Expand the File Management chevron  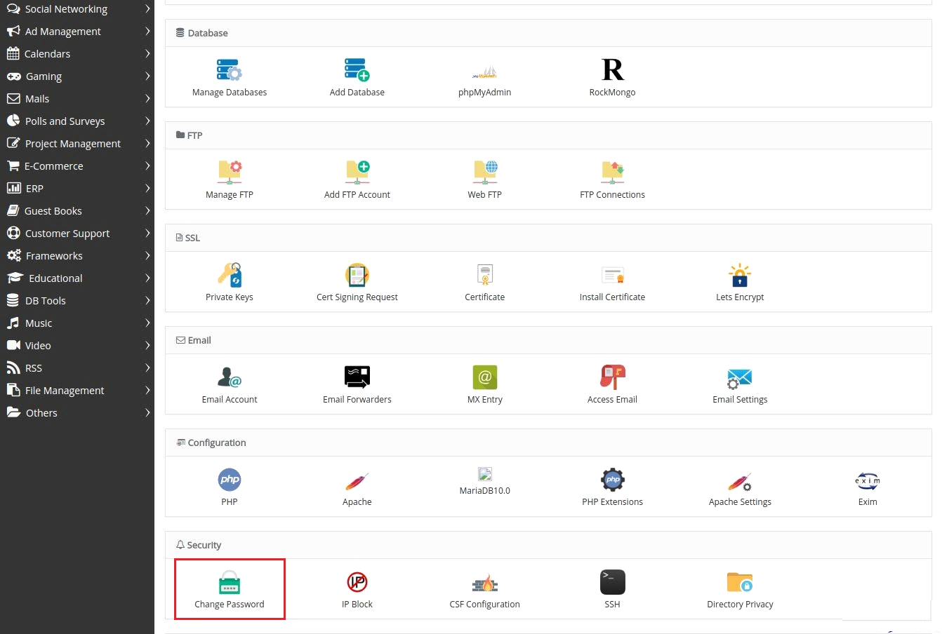[147, 391]
